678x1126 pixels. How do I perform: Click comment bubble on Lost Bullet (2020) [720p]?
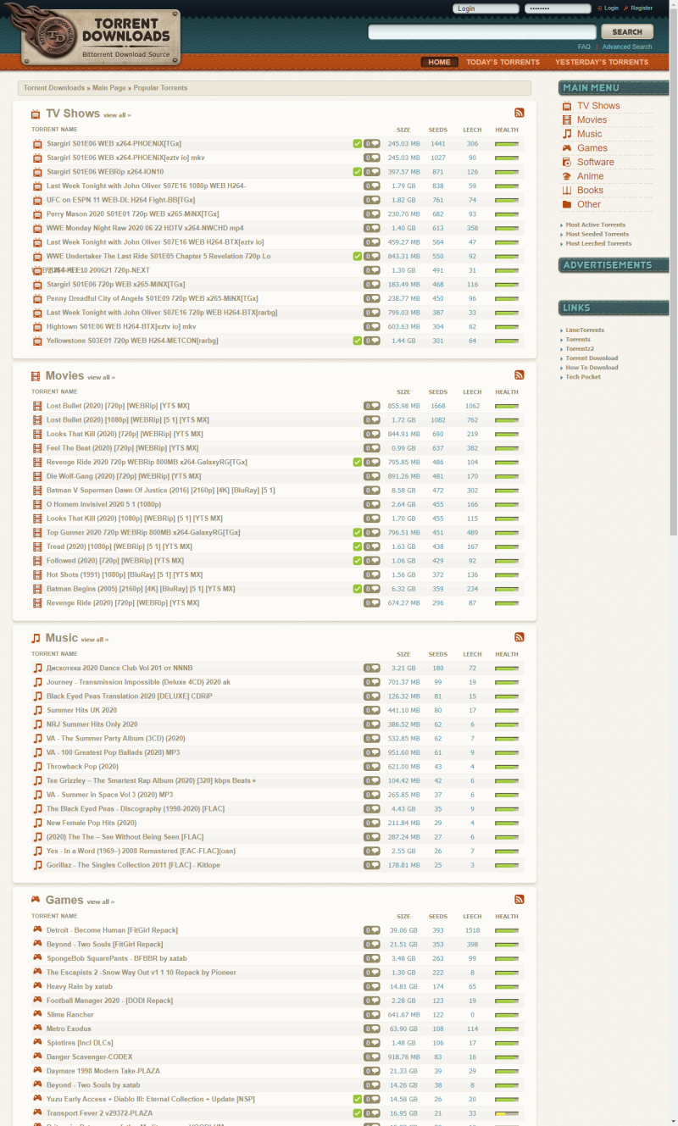pos(372,406)
